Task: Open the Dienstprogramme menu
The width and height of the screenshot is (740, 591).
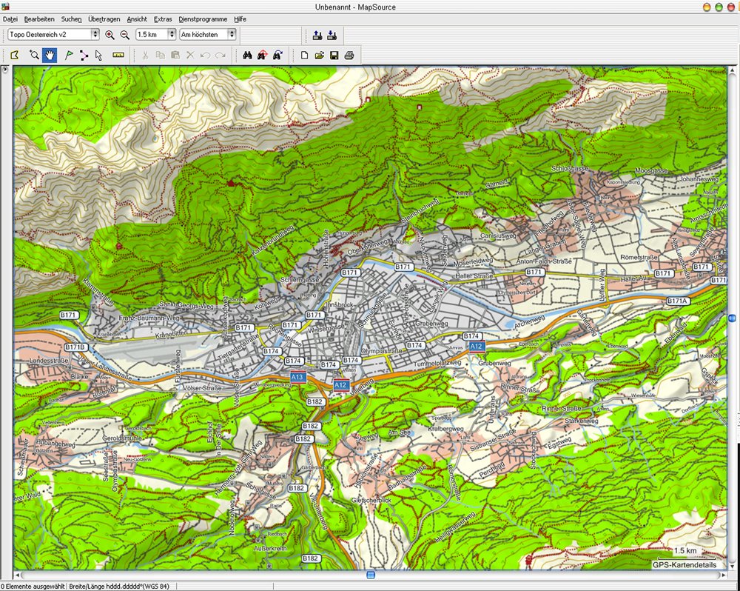Action: point(203,19)
